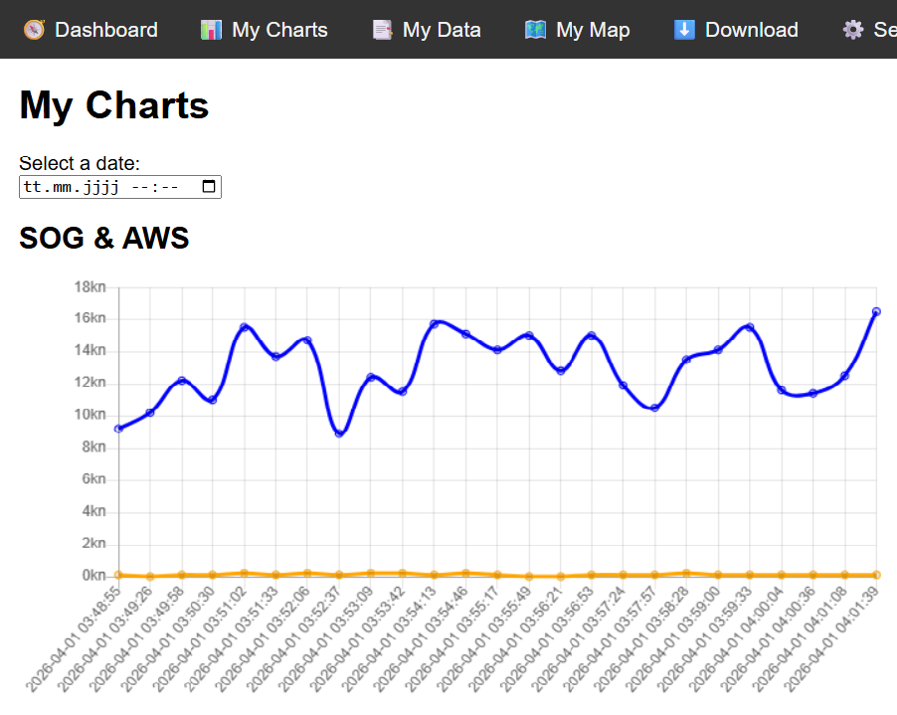Open the Dashboard menu item
Screen dimensions: 897x715
[x=105, y=30]
